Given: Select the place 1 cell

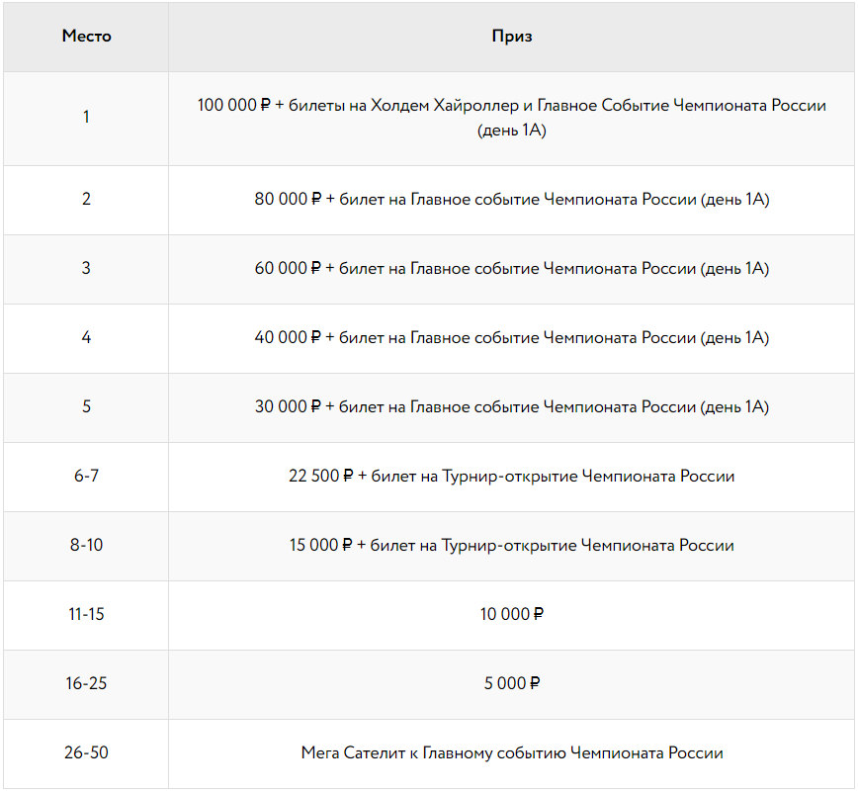Looking at the screenshot, I should (x=86, y=117).
